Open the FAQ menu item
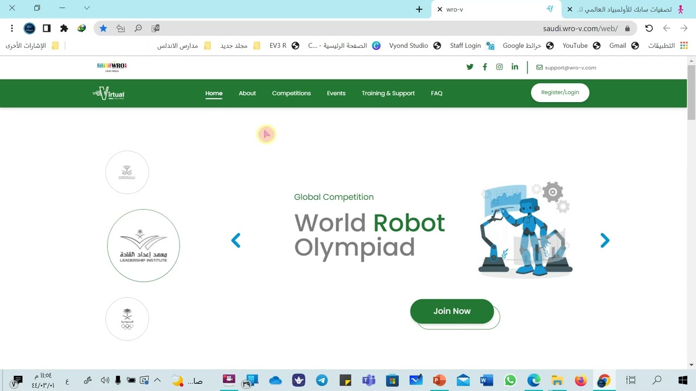This screenshot has height=391, width=696. tap(437, 93)
